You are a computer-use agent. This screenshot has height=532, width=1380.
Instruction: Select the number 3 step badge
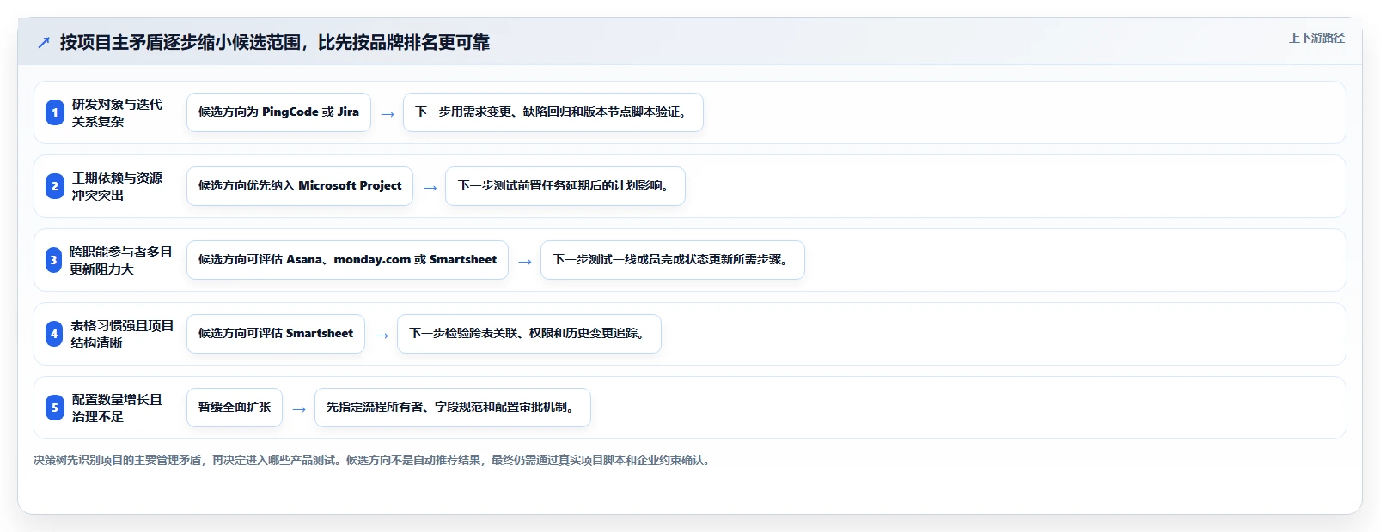(53, 260)
